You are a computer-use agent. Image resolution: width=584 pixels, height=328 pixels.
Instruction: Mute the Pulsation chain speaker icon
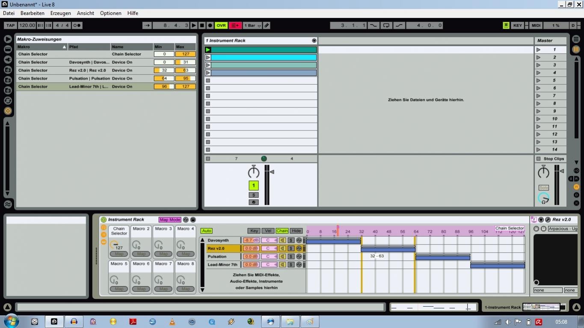(282, 257)
